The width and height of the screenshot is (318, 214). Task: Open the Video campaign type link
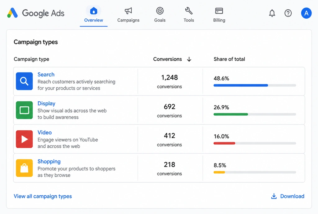coord(45,133)
